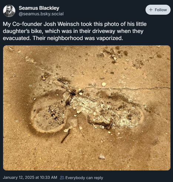Open the January 12, 2025 timestamp
173x182 pixels.
(30, 178)
